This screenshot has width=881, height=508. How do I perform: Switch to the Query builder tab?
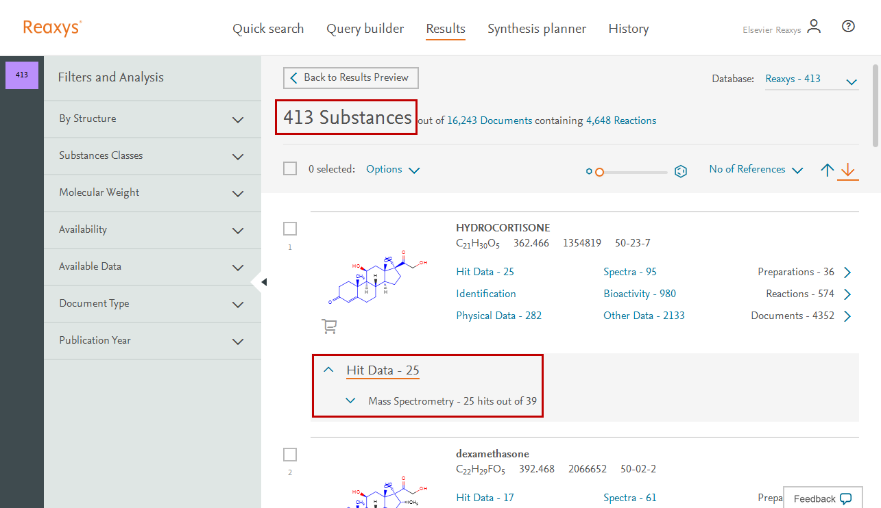pos(365,29)
